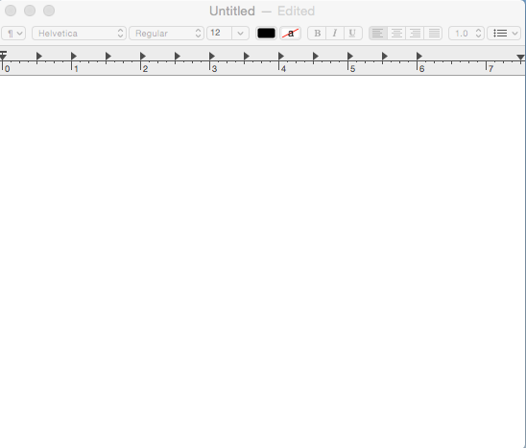The height and width of the screenshot is (448, 526).
Task: Justify the text alignment
Action: click(x=434, y=34)
